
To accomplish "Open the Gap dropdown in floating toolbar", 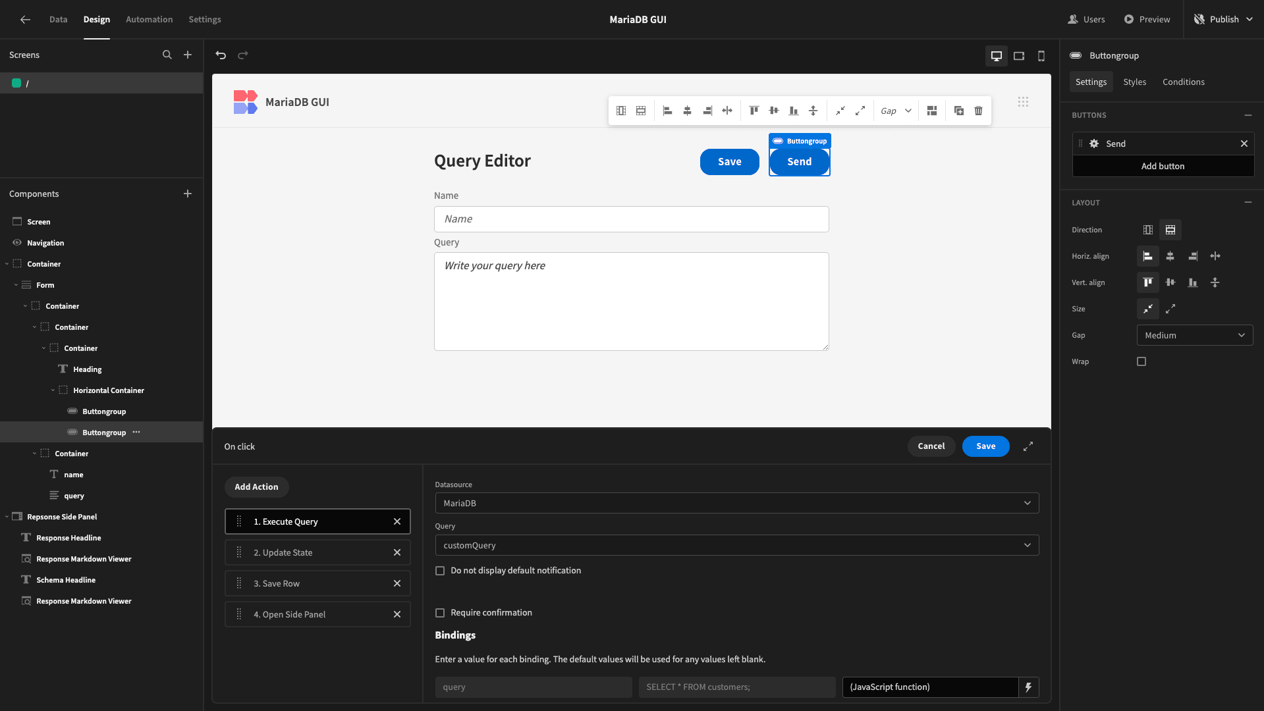I will tap(896, 111).
